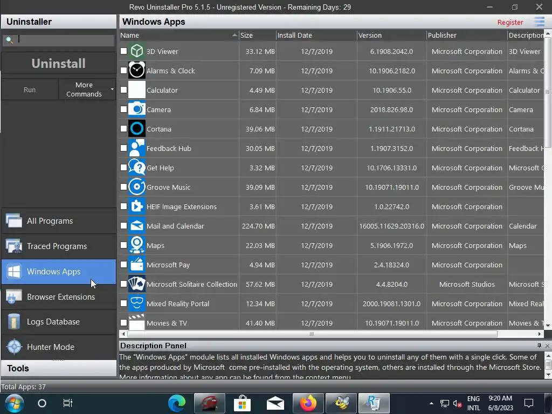Click the Alarms & Clock app icon

point(136,71)
